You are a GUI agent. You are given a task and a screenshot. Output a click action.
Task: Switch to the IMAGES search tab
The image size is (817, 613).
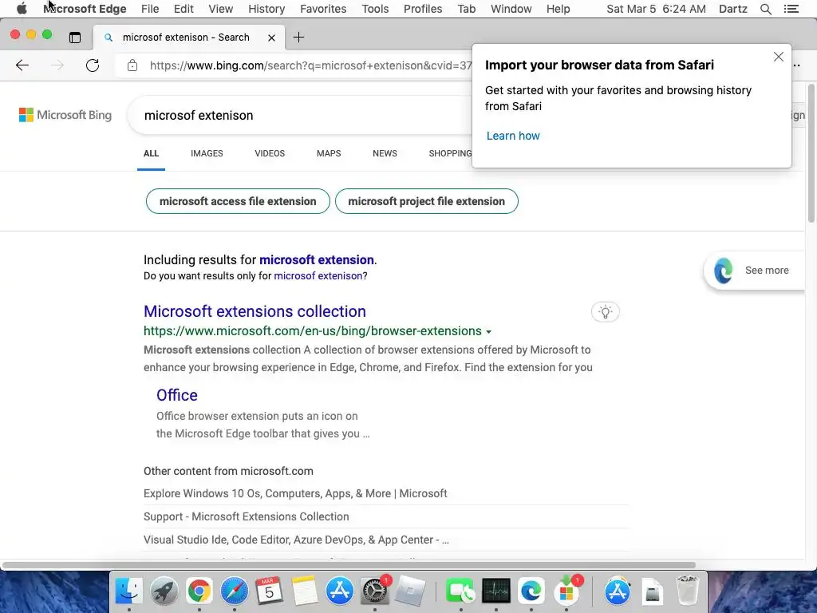coord(207,153)
